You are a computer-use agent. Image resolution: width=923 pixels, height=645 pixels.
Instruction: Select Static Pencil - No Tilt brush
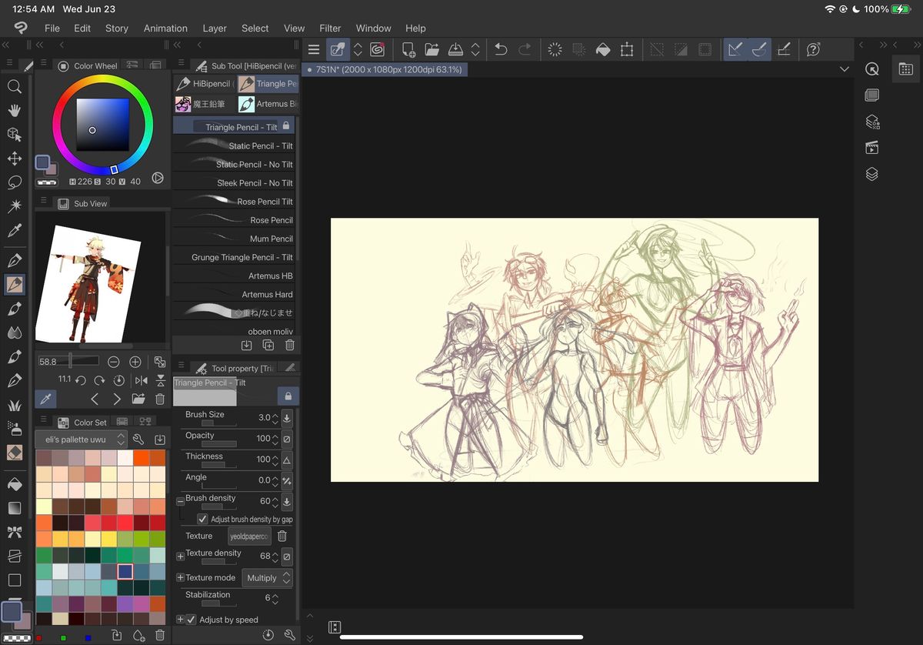pyautogui.click(x=234, y=164)
